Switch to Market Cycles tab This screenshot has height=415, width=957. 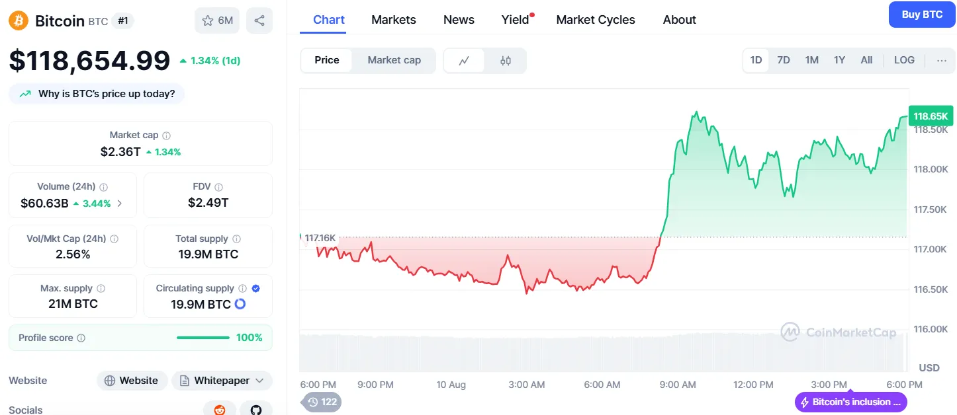pyautogui.click(x=596, y=20)
